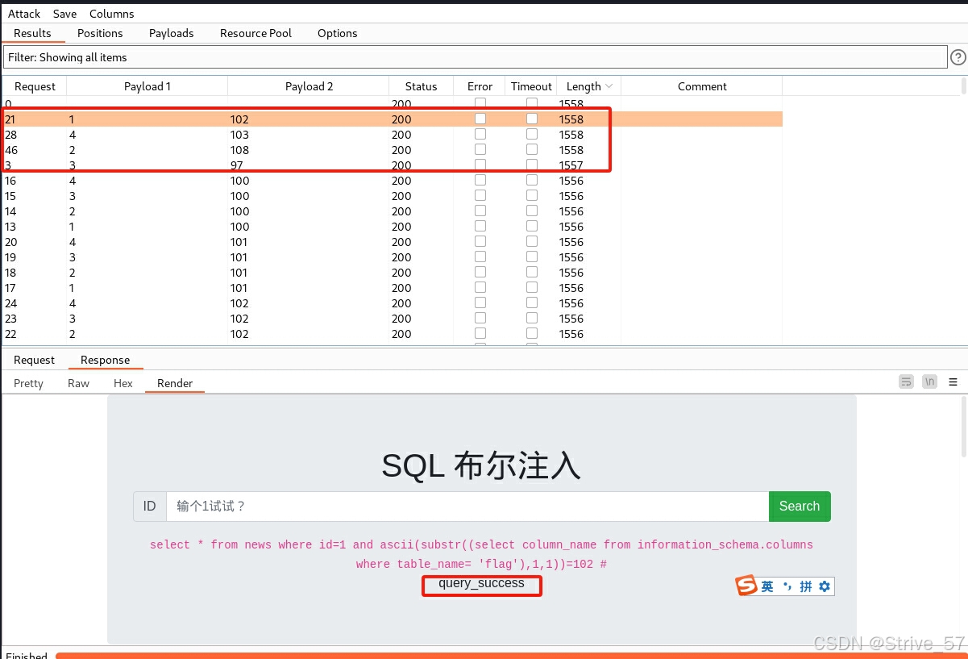The width and height of the screenshot is (968, 659).
Task: Click the Length value of request 17
Action: click(571, 287)
